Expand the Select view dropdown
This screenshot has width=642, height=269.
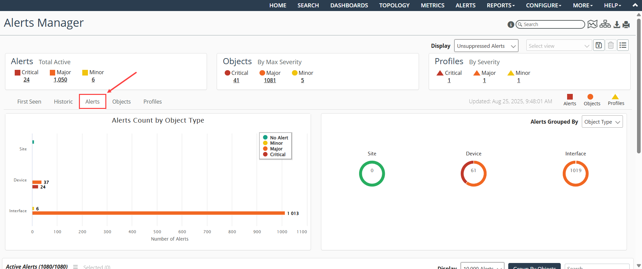559,46
